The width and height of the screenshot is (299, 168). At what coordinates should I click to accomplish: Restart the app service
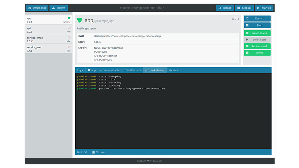point(257,18)
